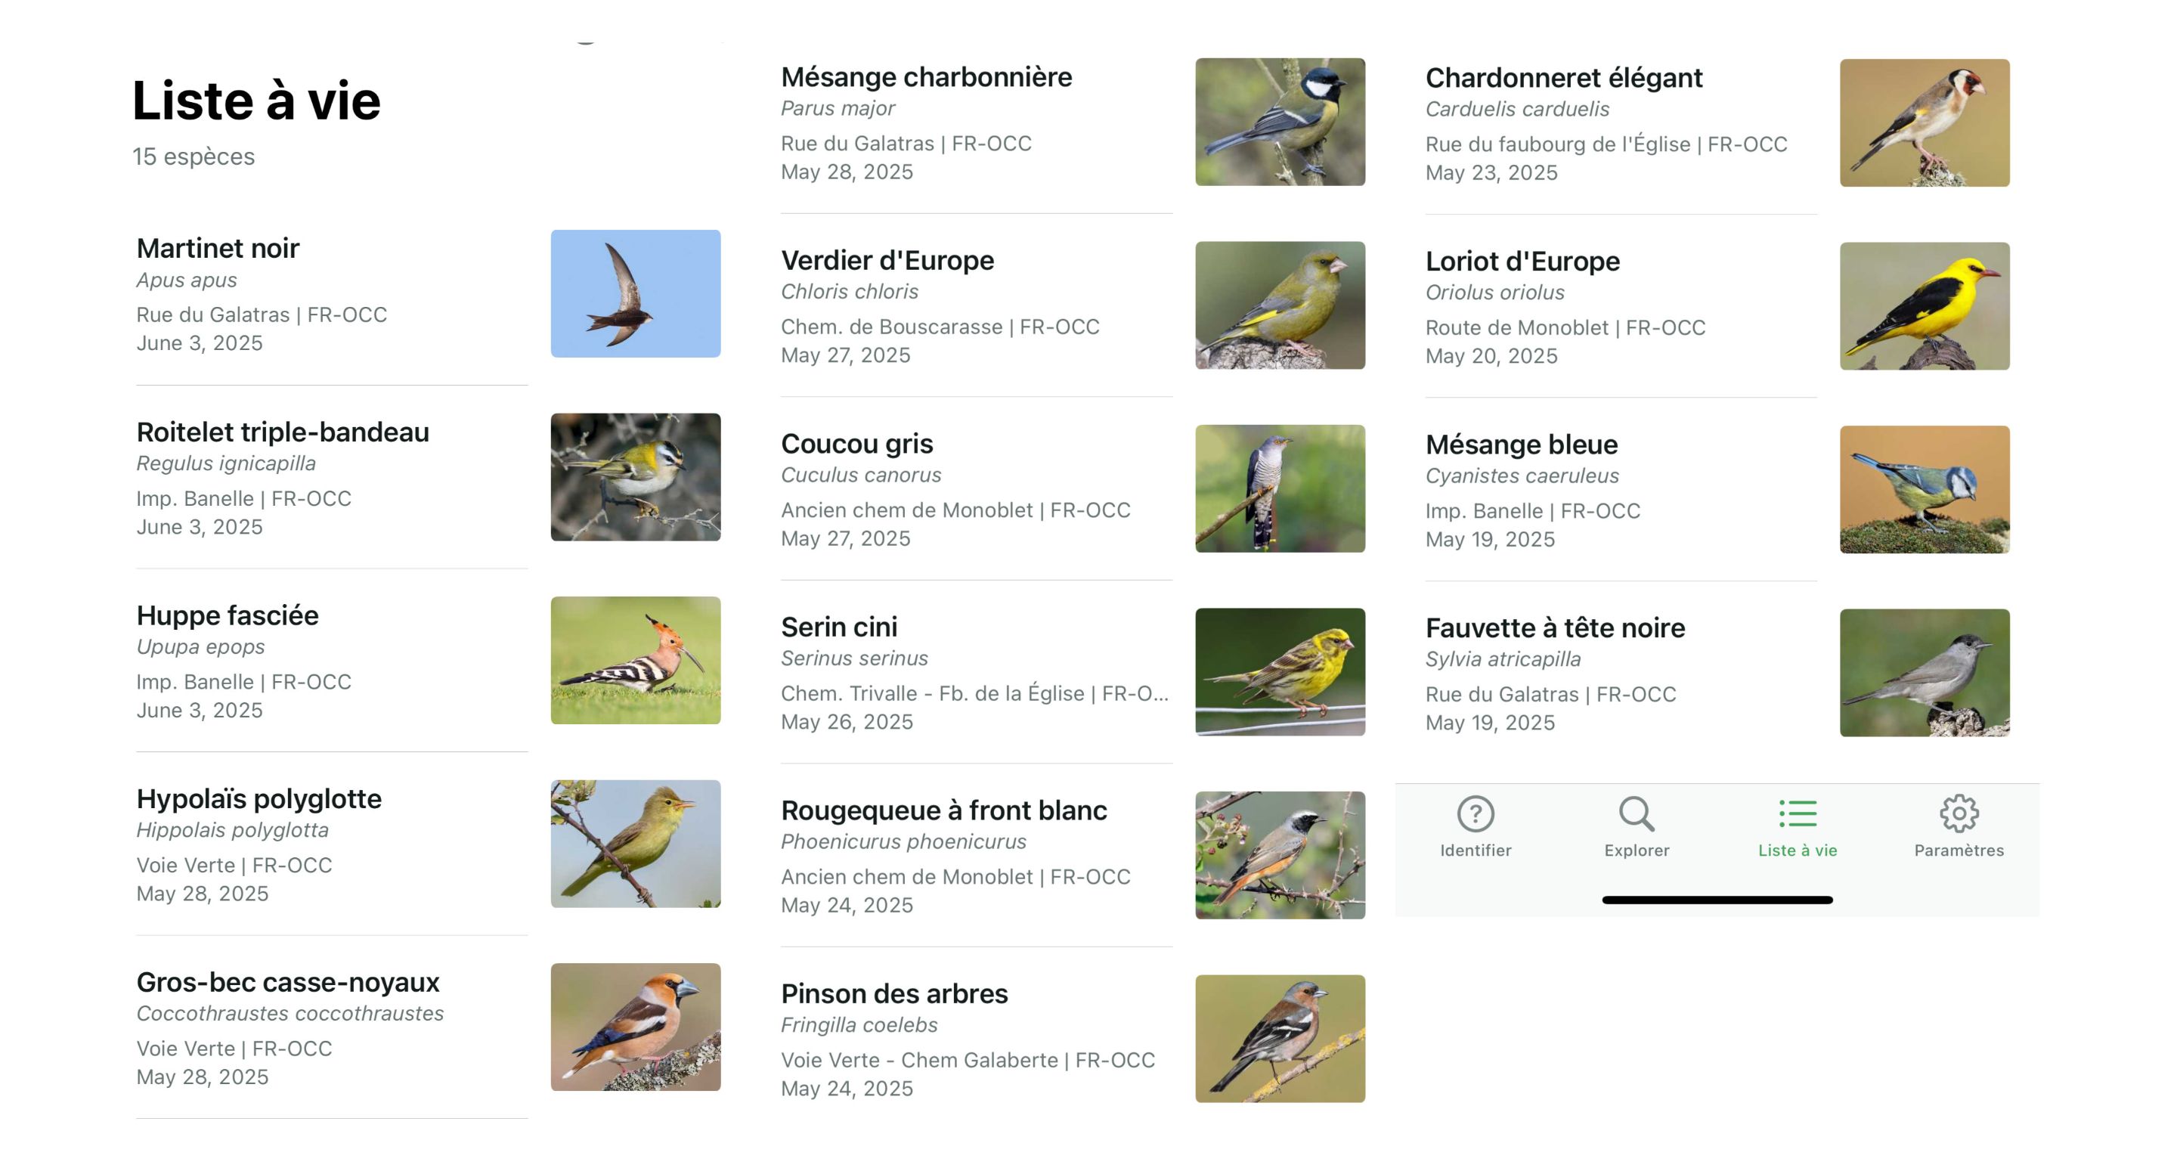
Task: Open the Roitelet triple-bandeau entry
Action: tap(429, 478)
